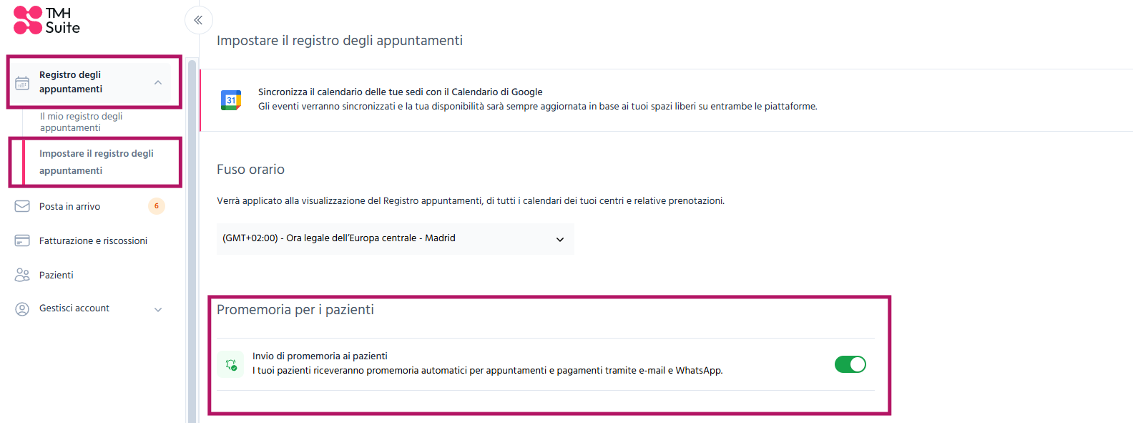Click the user circle icon for Gestisci account
This screenshot has height=423, width=1133.
click(x=22, y=309)
